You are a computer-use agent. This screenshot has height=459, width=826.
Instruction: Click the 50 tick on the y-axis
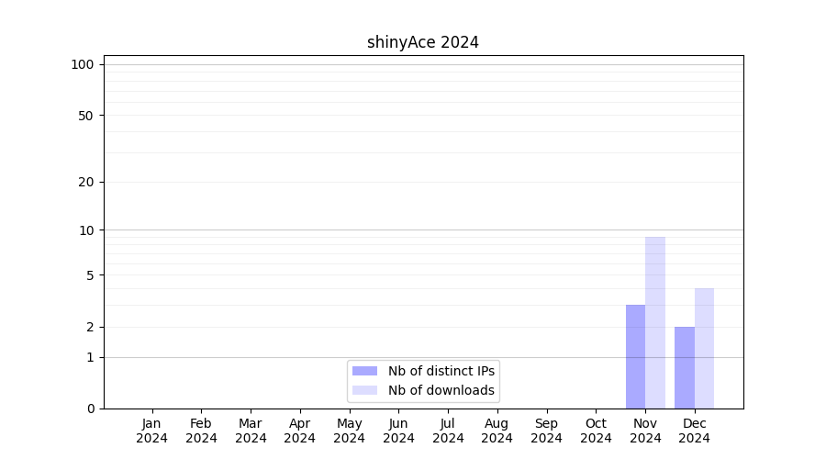coord(85,116)
